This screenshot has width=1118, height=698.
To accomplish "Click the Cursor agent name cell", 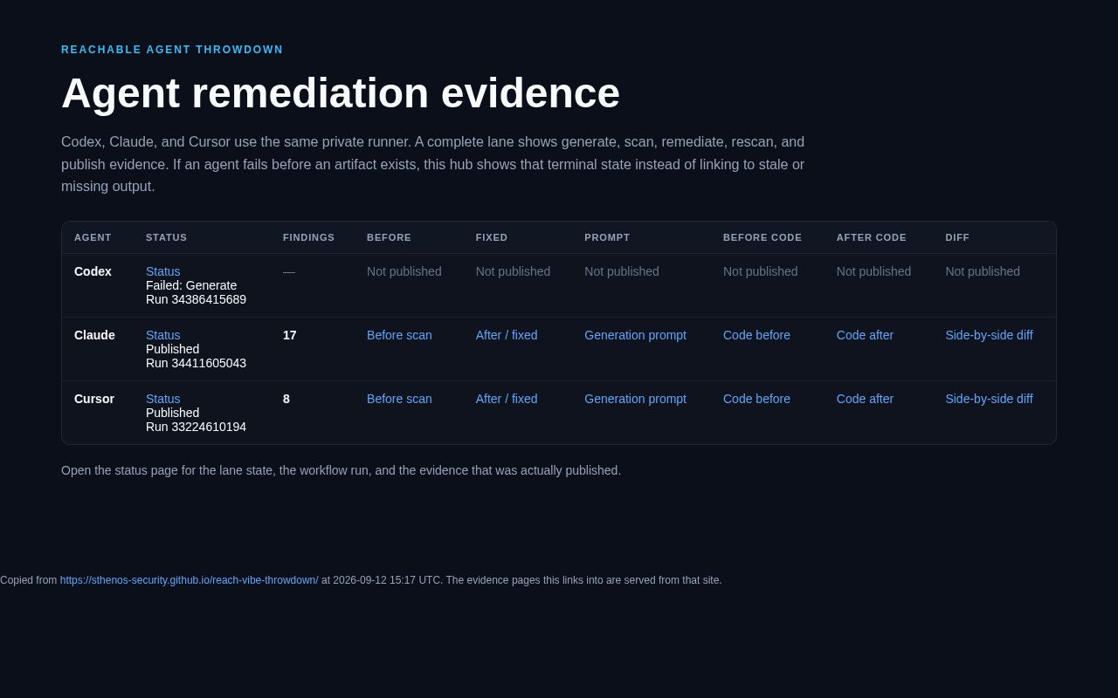I will click(94, 399).
